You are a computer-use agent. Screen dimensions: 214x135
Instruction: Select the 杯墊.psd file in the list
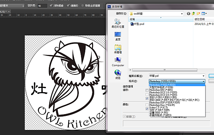coord(137,24)
